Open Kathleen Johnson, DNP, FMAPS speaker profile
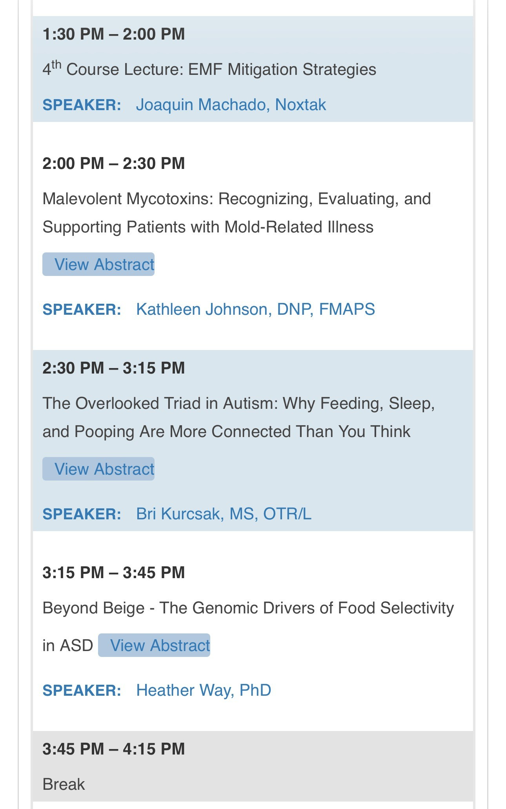This screenshot has width=506, height=809. pos(255,309)
